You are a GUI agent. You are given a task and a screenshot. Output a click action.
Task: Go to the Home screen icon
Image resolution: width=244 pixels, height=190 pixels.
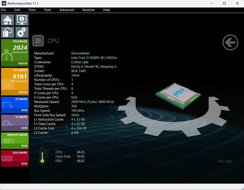(x=7, y=20)
